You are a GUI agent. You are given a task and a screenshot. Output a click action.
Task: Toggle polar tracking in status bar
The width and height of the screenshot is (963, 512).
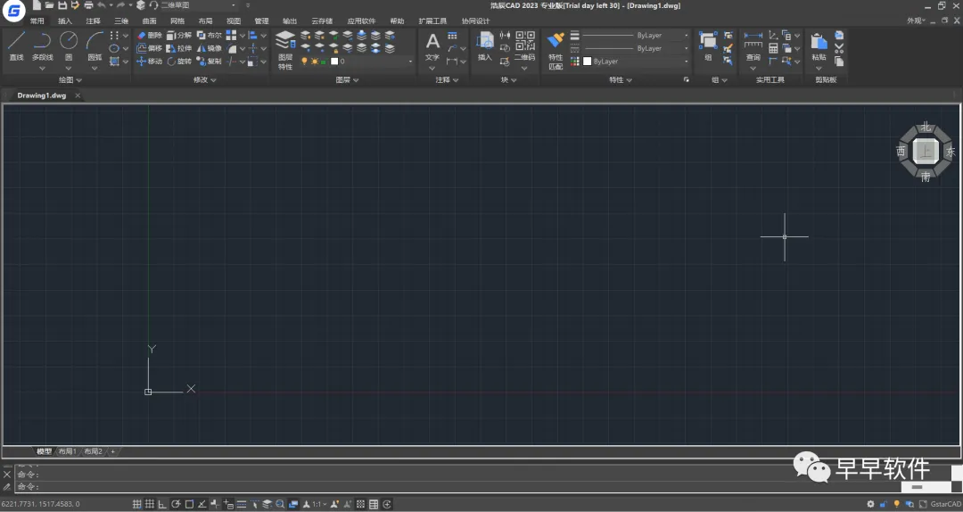point(176,504)
